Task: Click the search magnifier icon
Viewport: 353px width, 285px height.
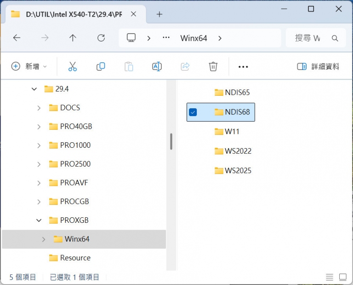Action: (335, 38)
